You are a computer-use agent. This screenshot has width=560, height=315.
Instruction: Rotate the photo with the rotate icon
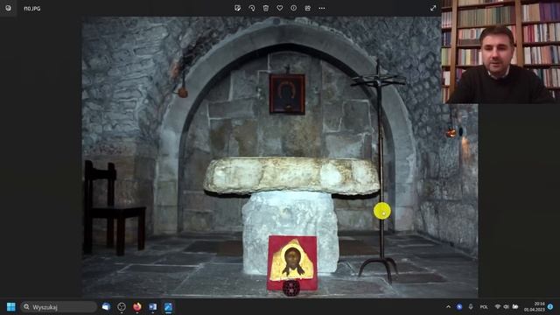tap(252, 8)
